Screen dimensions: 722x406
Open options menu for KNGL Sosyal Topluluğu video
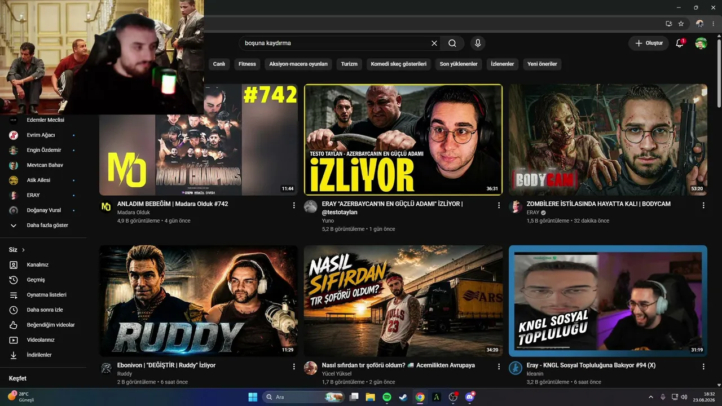coord(703,367)
